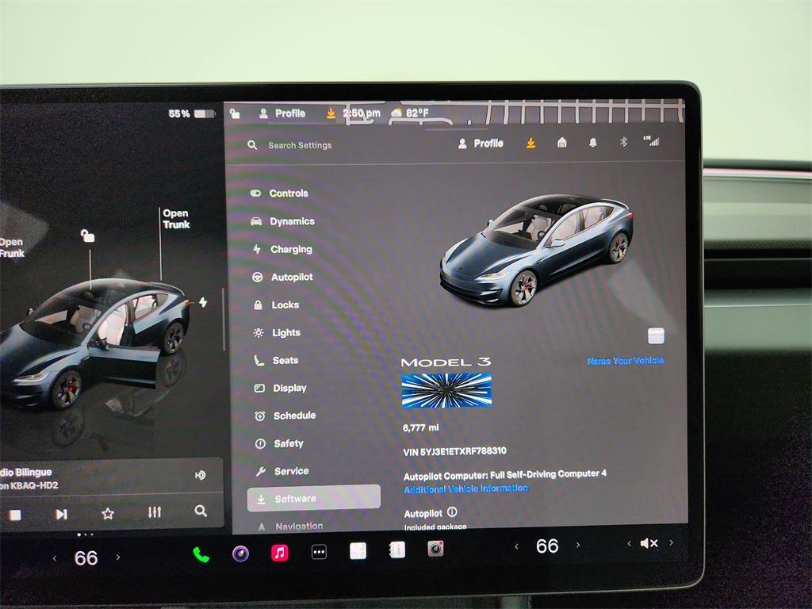Tap the odometer reading 6,777 mi
The height and width of the screenshot is (609, 812).
click(420, 427)
